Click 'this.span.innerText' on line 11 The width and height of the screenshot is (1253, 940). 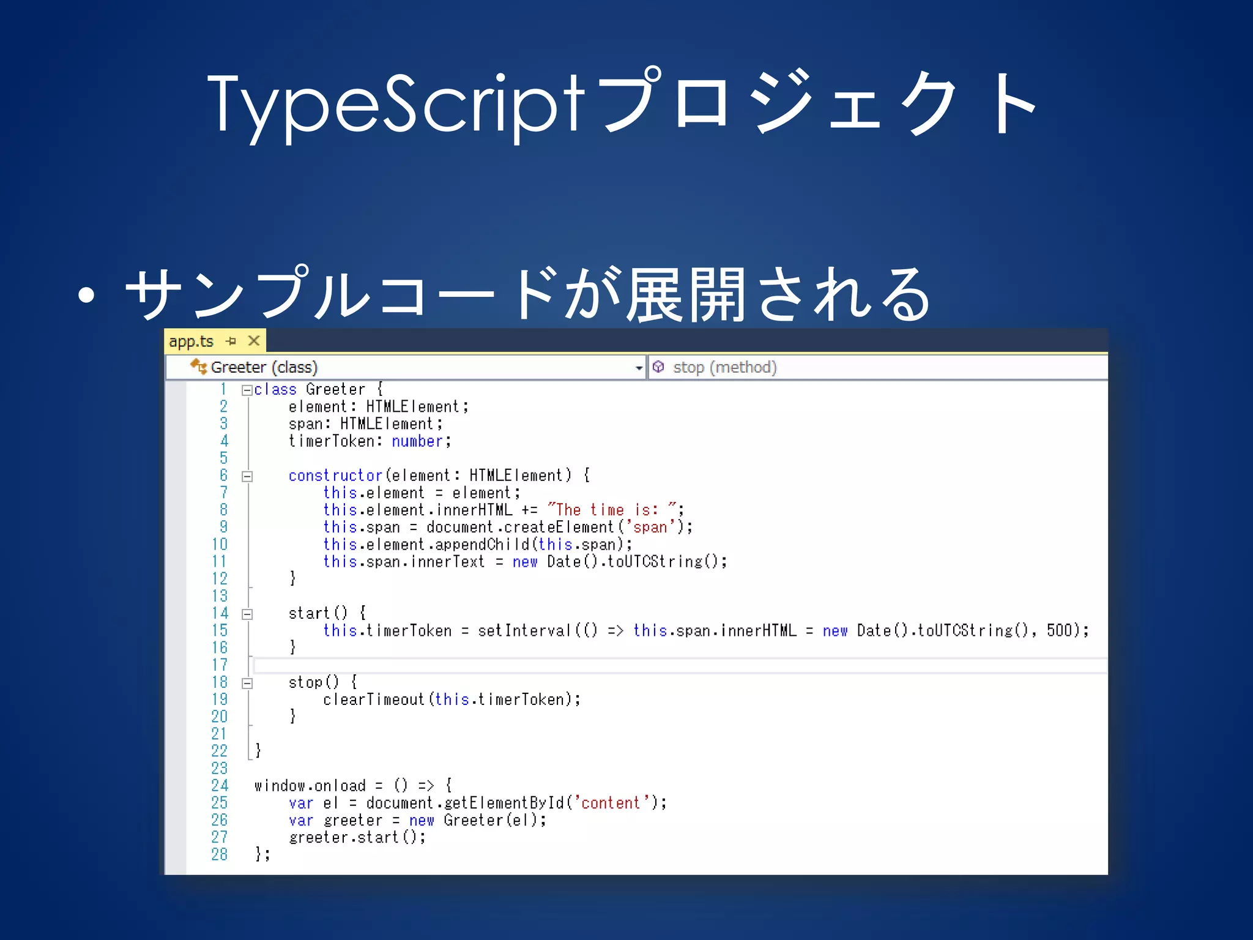click(x=404, y=561)
